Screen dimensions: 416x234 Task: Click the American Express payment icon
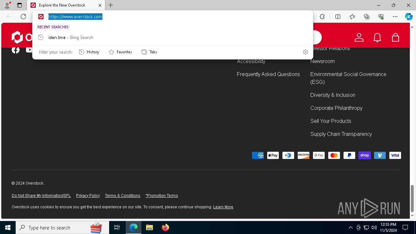pos(258,155)
